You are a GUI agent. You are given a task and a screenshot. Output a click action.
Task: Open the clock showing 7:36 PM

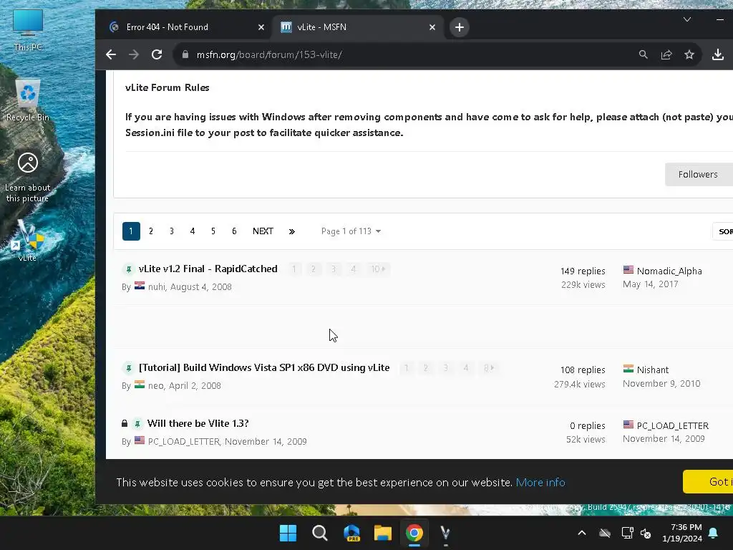pos(682,533)
